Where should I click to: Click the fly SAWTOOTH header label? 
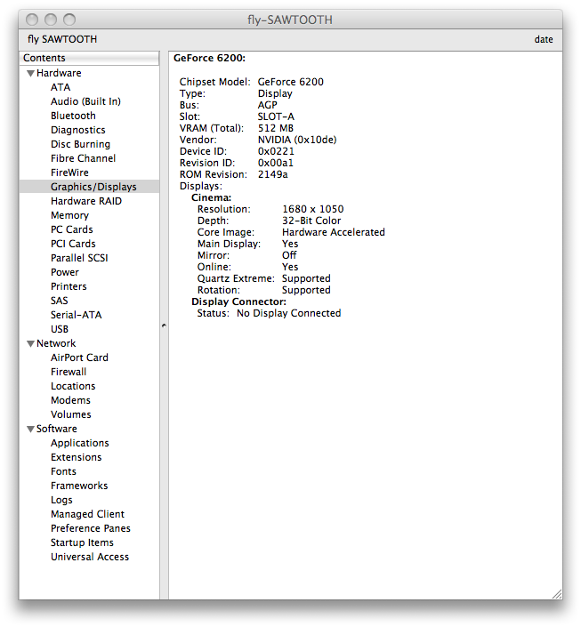tap(62, 39)
